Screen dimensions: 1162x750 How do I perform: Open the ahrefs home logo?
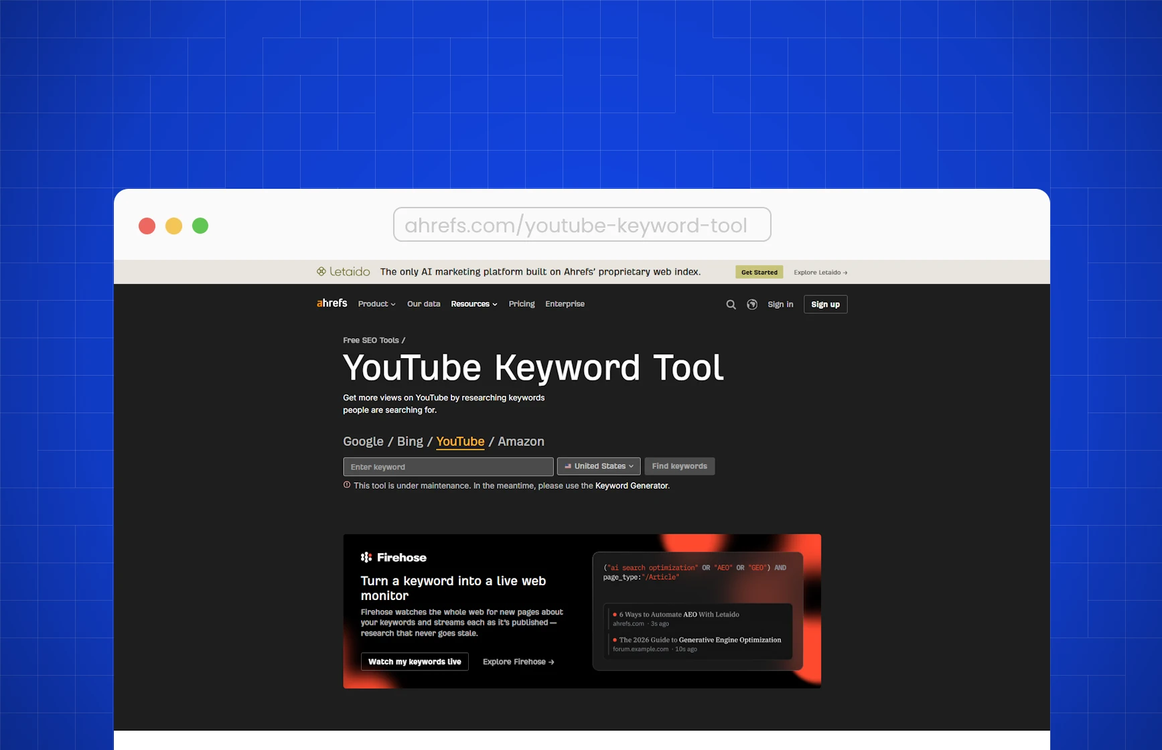[332, 303]
